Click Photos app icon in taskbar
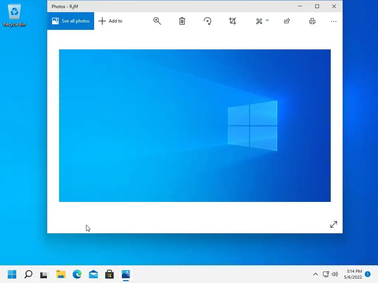Image resolution: width=378 pixels, height=283 pixels. pyautogui.click(x=126, y=274)
